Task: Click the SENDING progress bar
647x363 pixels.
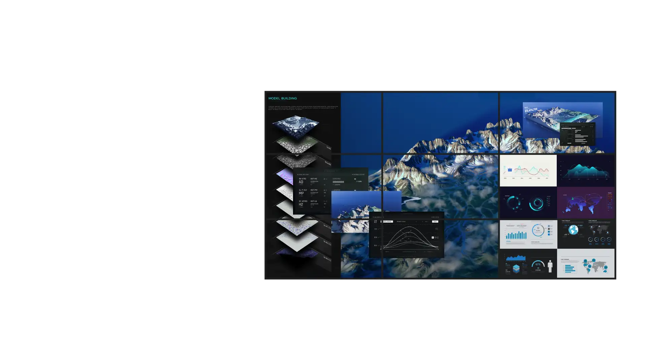Action: pyautogui.click(x=338, y=182)
